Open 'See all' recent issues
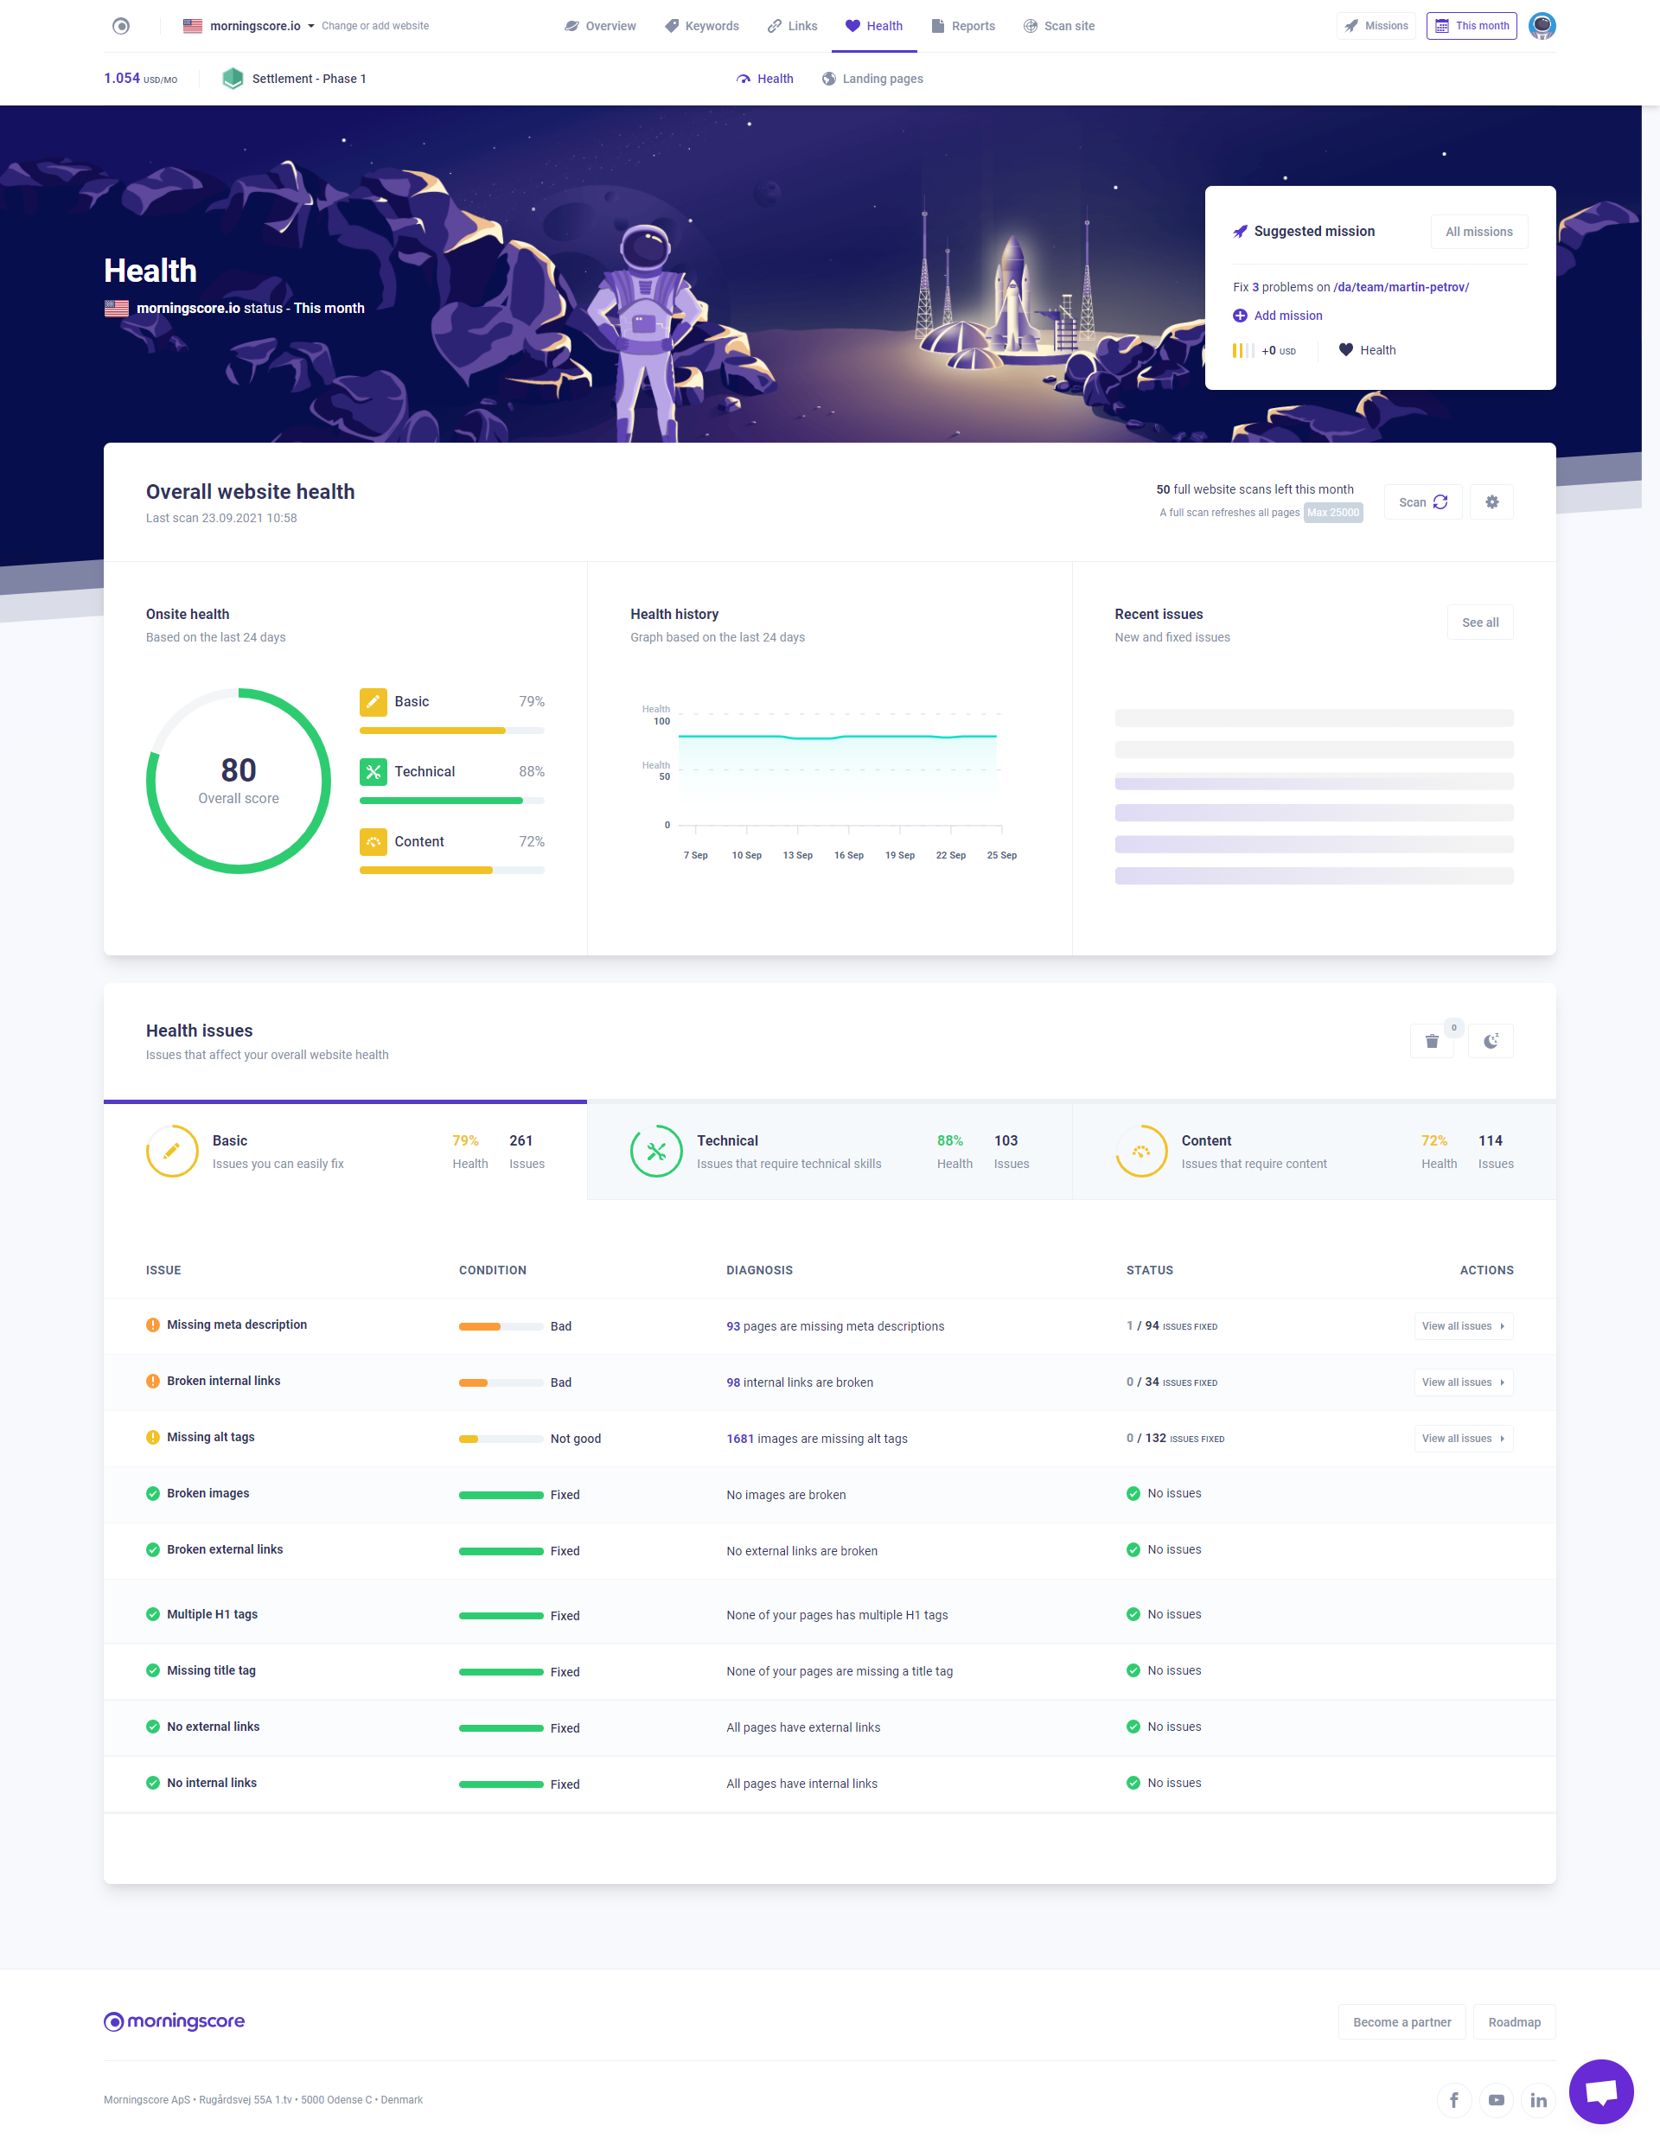This screenshot has height=2145, width=1660. pos(1479,622)
